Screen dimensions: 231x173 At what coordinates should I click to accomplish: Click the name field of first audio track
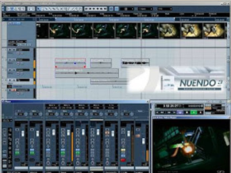pyautogui.click(x=23, y=50)
